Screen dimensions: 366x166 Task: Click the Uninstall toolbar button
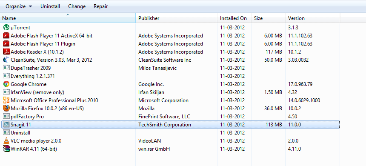coord(50,6)
